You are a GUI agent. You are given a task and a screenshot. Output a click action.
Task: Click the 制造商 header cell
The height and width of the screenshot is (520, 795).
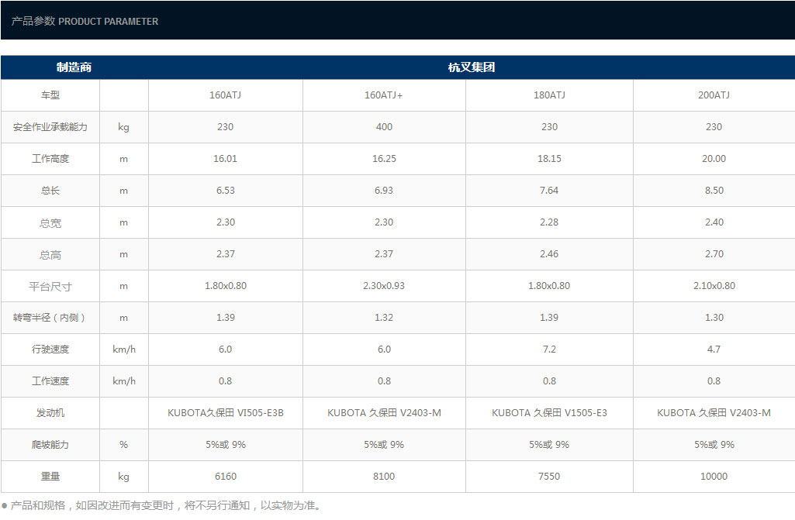point(74,67)
